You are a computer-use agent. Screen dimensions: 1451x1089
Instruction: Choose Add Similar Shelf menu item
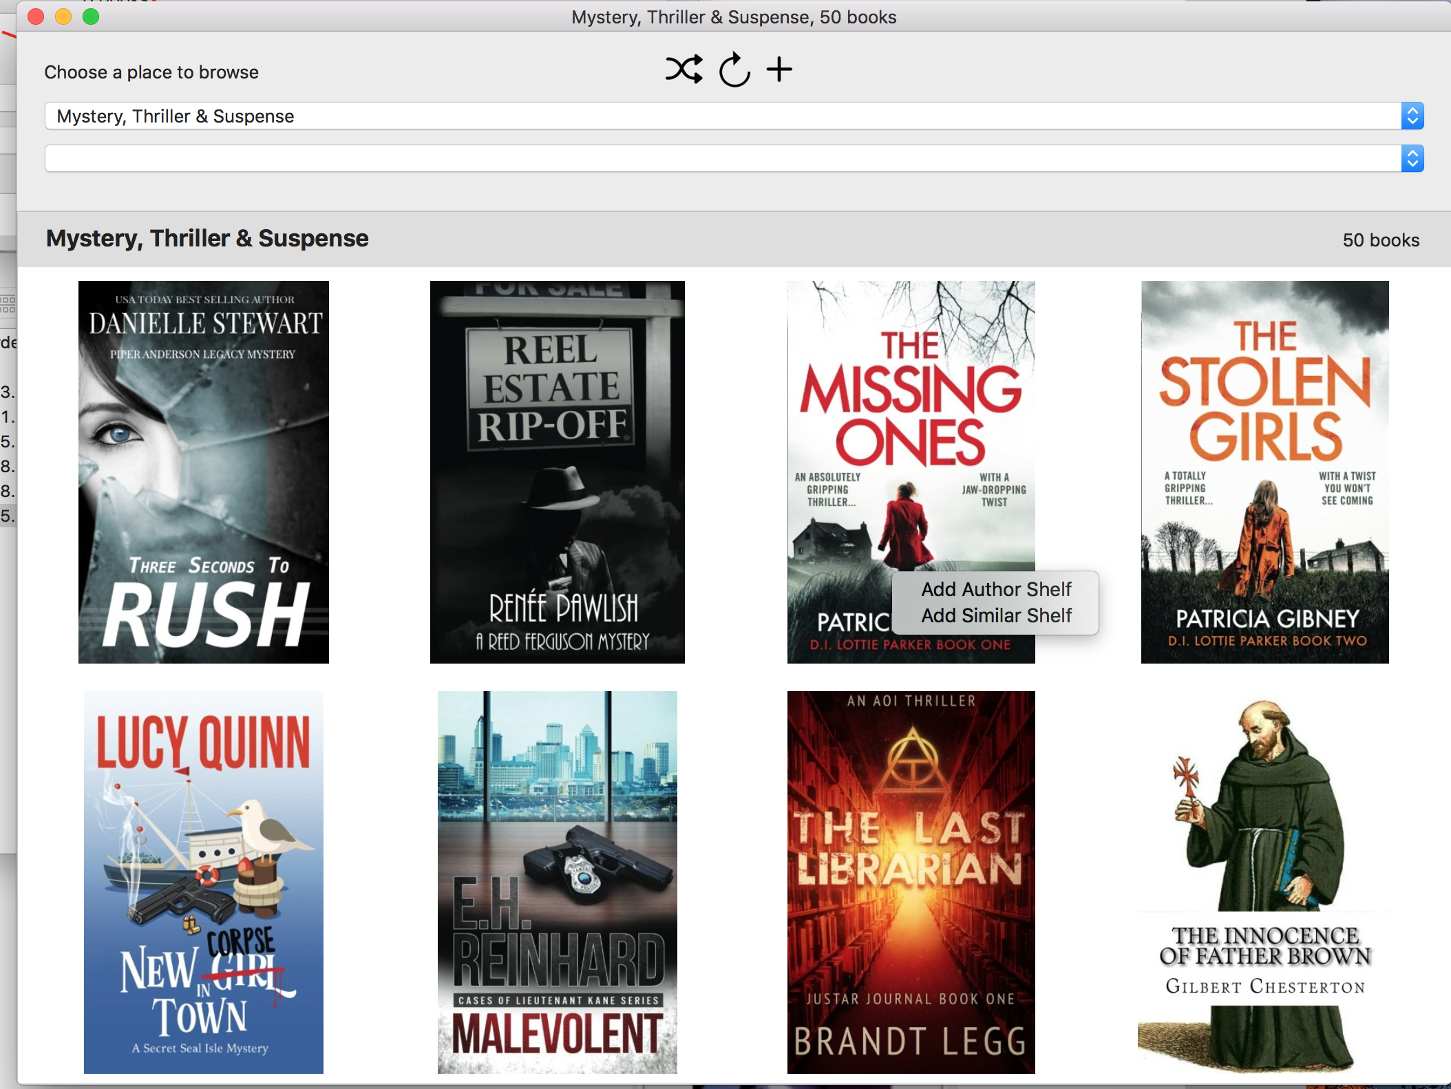pyautogui.click(x=996, y=615)
